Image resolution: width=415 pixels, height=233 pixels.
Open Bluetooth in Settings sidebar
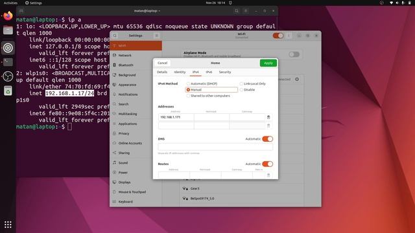(136, 65)
